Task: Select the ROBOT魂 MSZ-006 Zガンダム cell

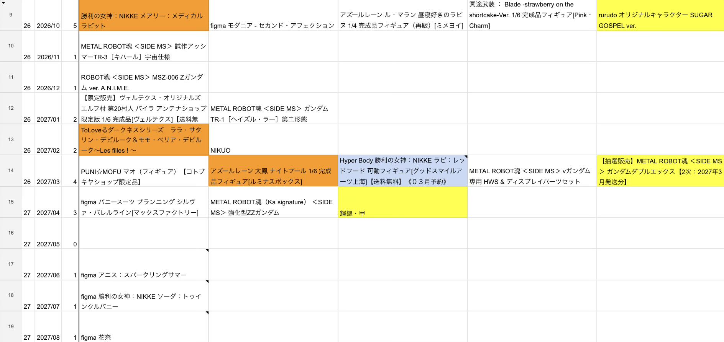Action: coord(144,77)
